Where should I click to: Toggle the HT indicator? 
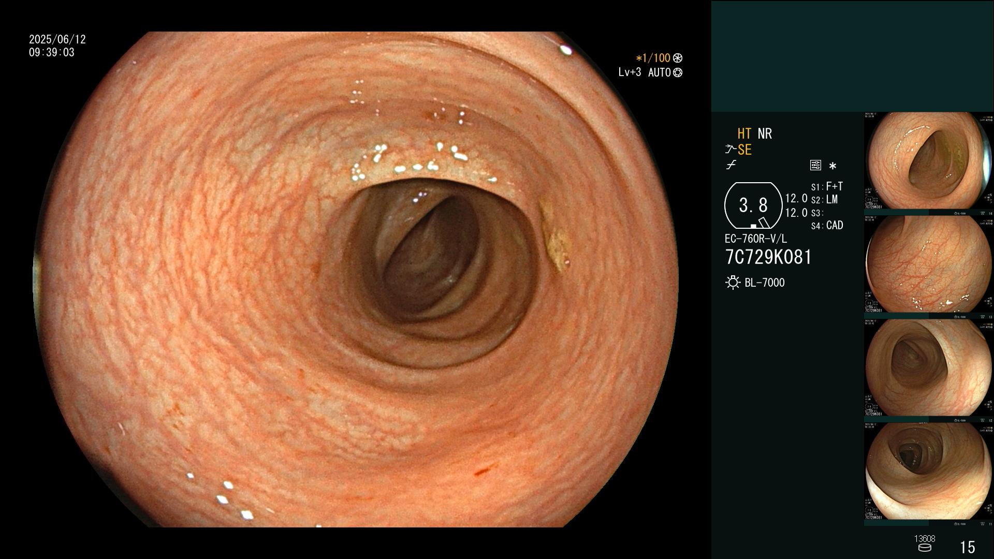744,134
